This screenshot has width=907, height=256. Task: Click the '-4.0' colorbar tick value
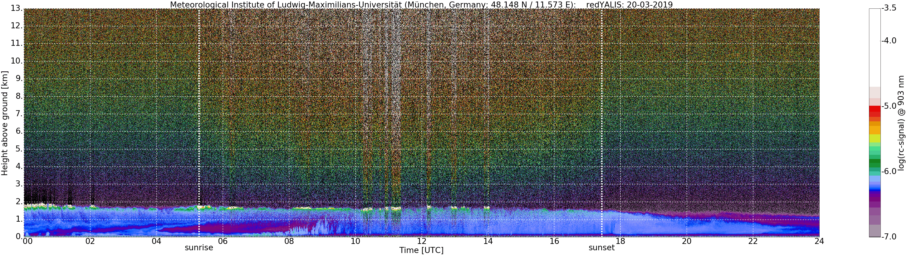pyautogui.click(x=889, y=41)
